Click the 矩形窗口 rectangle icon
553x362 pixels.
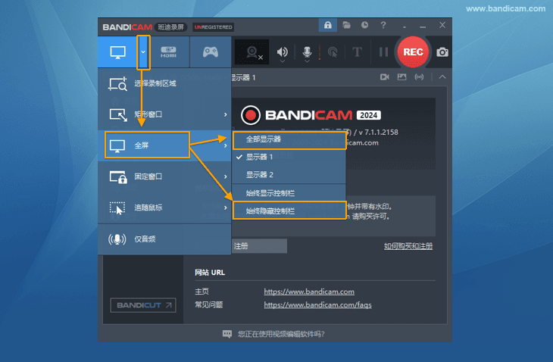117,114
